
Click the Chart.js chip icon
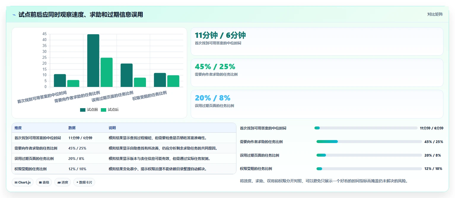tap(16, 183)
